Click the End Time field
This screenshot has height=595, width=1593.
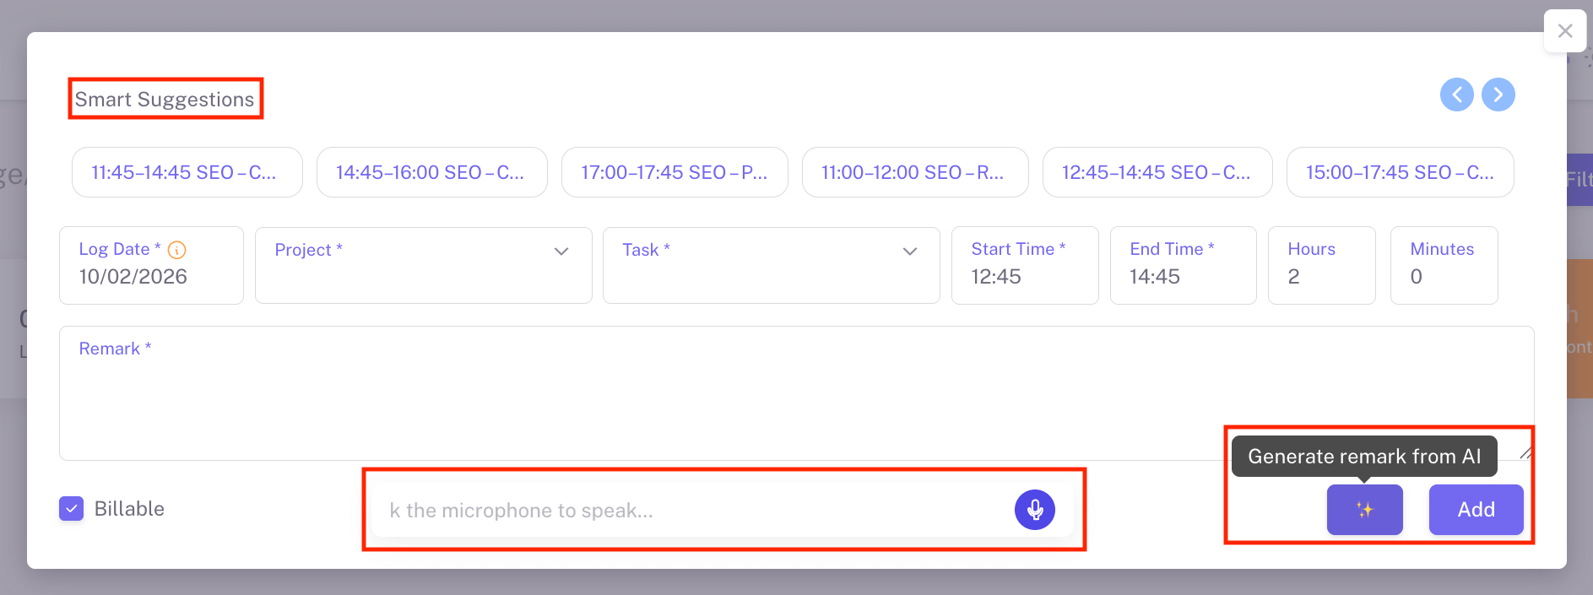tap(1182, 276)
